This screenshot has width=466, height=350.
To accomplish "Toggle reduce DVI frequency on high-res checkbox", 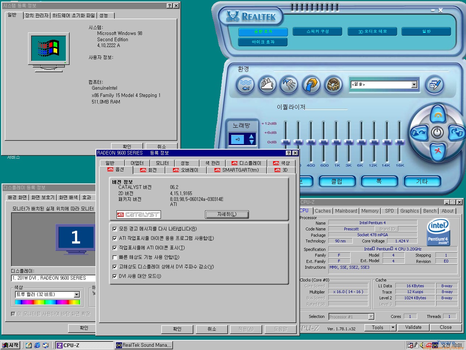I will 115,267.
